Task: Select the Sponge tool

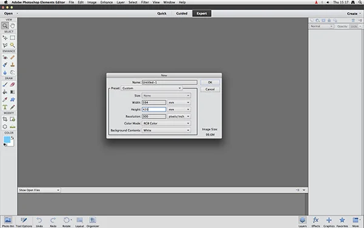Action: pos(13,72)
